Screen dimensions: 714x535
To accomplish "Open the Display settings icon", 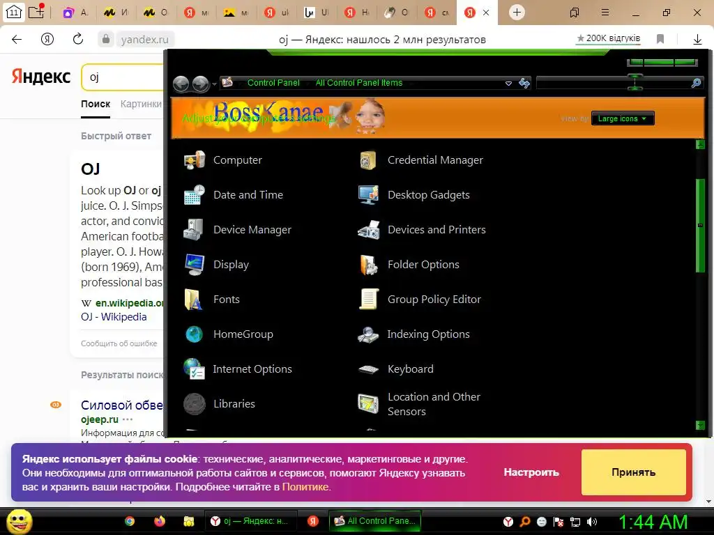I will coord(195,265).
